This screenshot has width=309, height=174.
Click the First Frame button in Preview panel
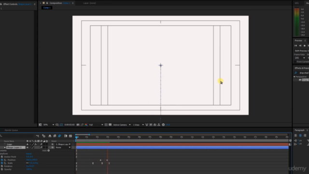point(295,45)
